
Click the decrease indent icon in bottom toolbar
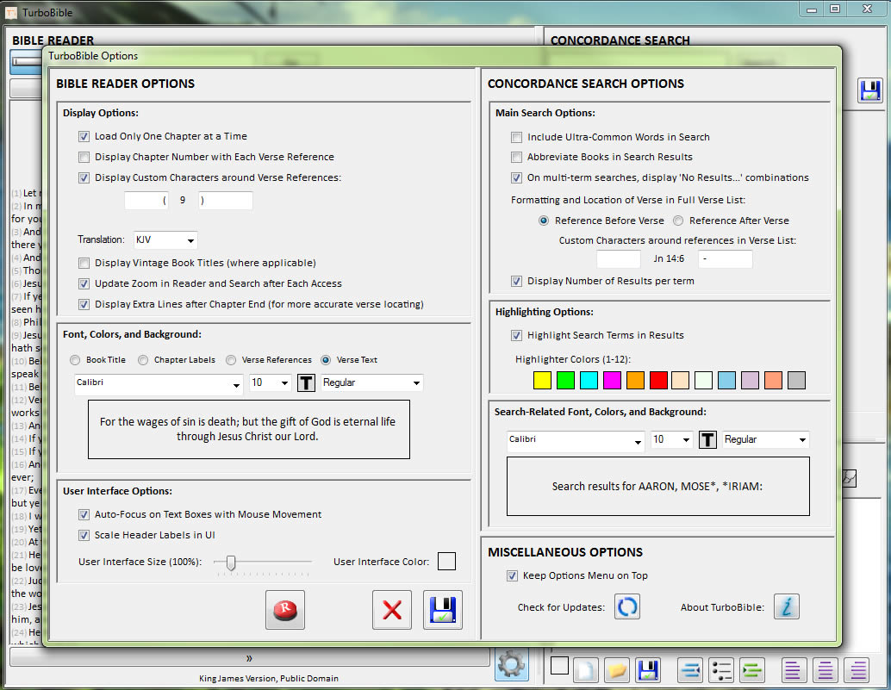click(690, 671)
